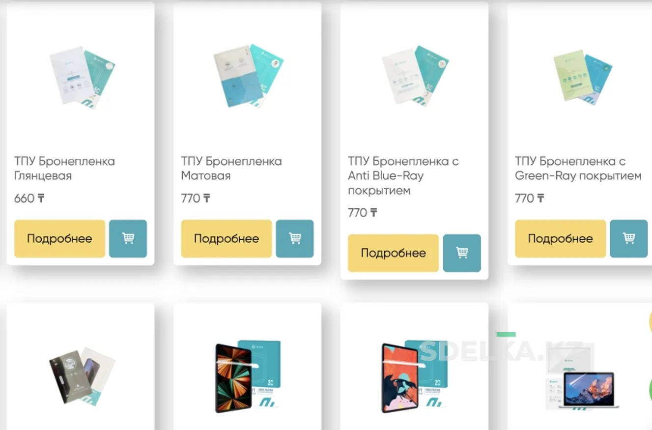Select the dark phone film package image
The image size is (652, 430).
[82, 376]
